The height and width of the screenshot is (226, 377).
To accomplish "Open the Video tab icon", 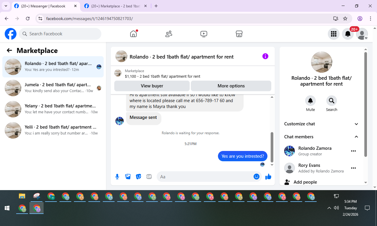I will click(204, 34).
